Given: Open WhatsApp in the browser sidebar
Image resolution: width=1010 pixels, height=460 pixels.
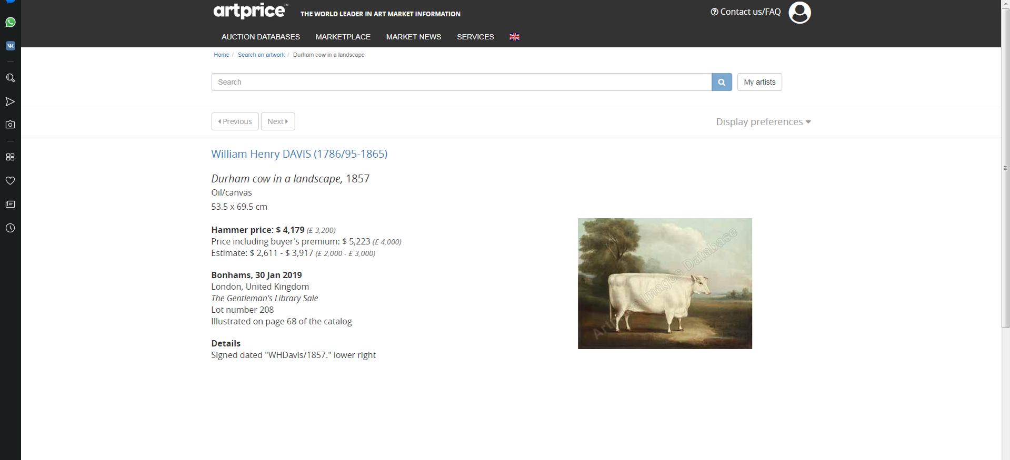Looking at the screenshot, I should click(10, 22).
